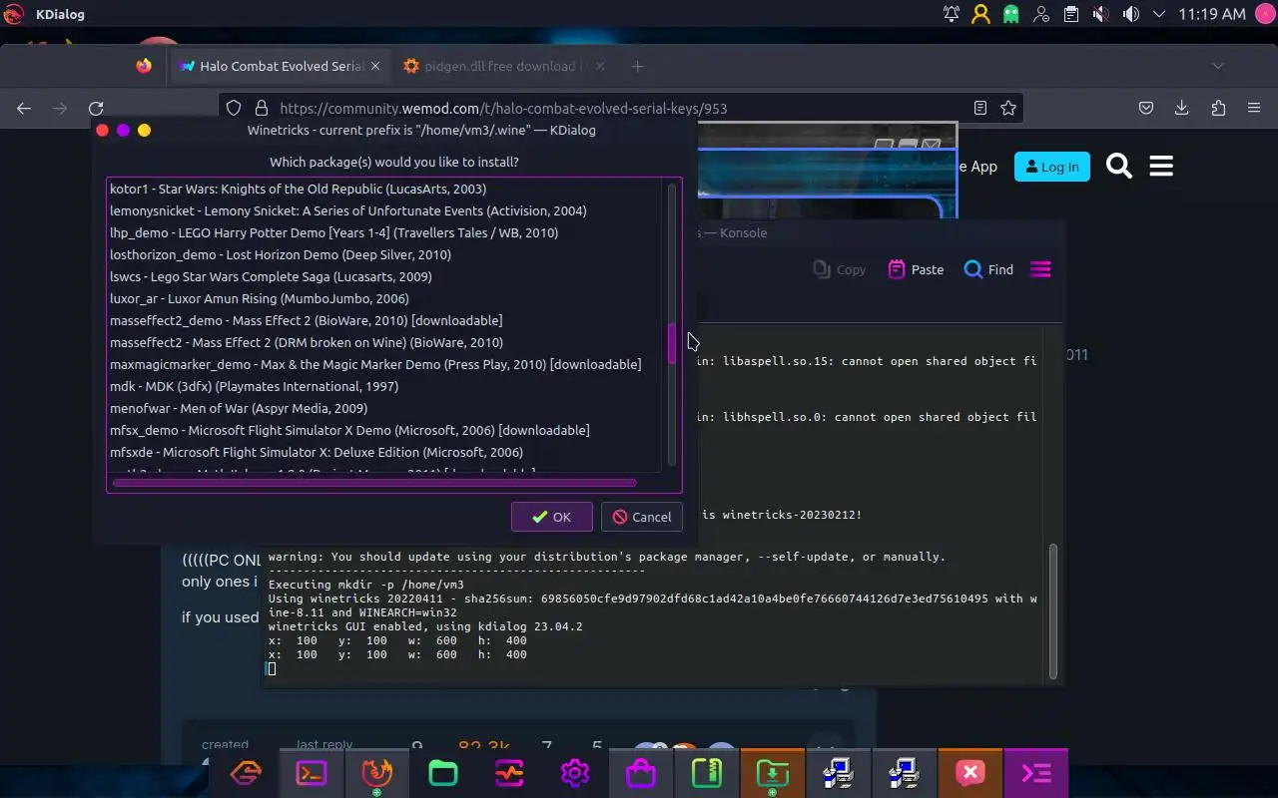The width and height of the screenshot is (1278, 798).
Task: Open the settings gear in the taskbar
Action: [574, 773]
